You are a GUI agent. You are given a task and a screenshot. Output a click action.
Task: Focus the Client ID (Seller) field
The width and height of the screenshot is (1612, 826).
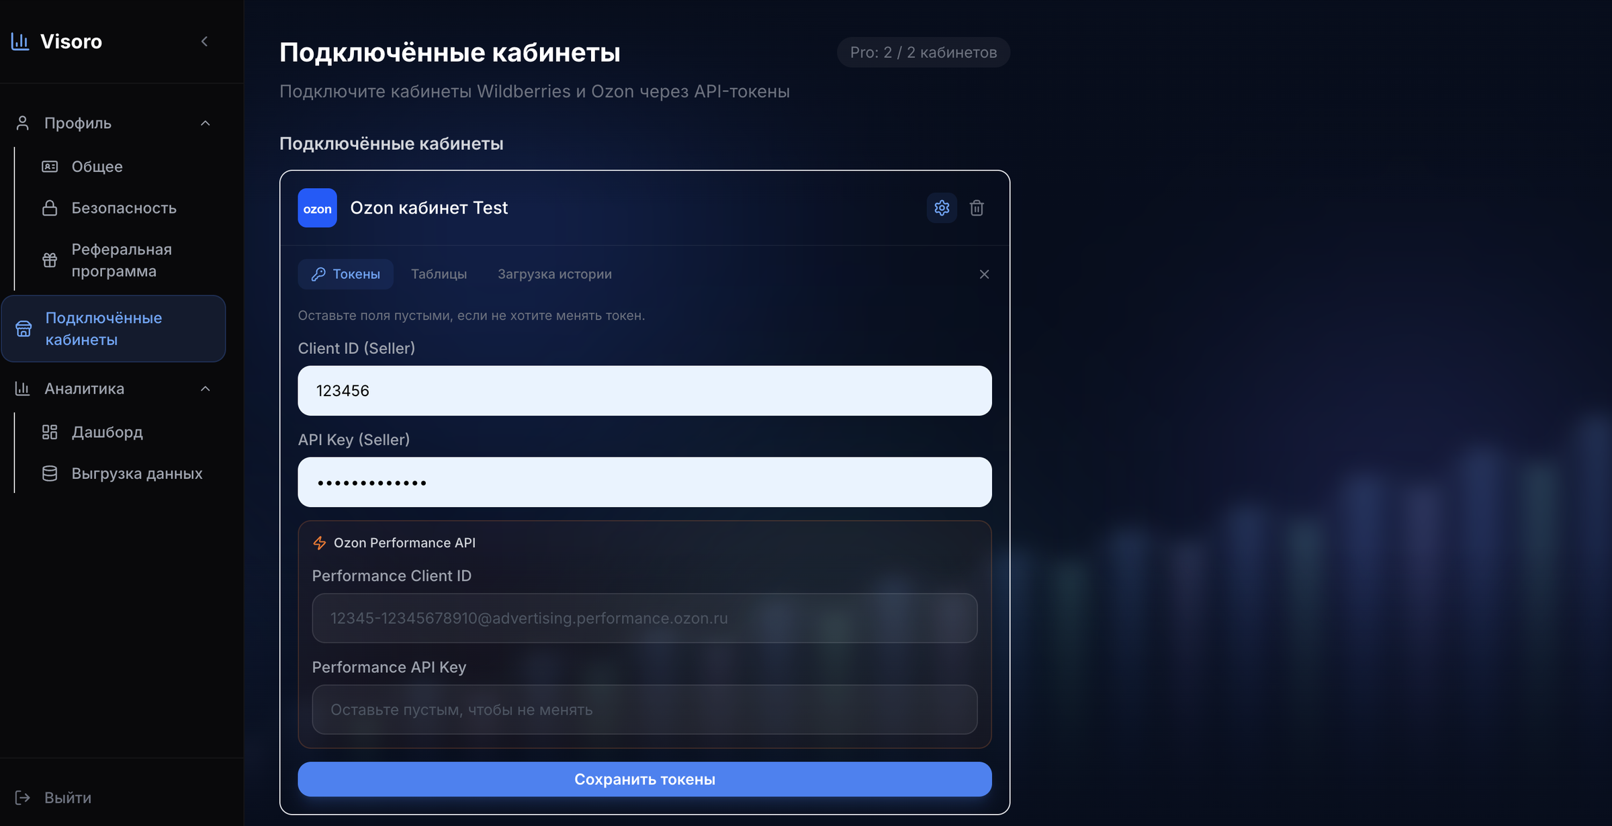(645, 391)
